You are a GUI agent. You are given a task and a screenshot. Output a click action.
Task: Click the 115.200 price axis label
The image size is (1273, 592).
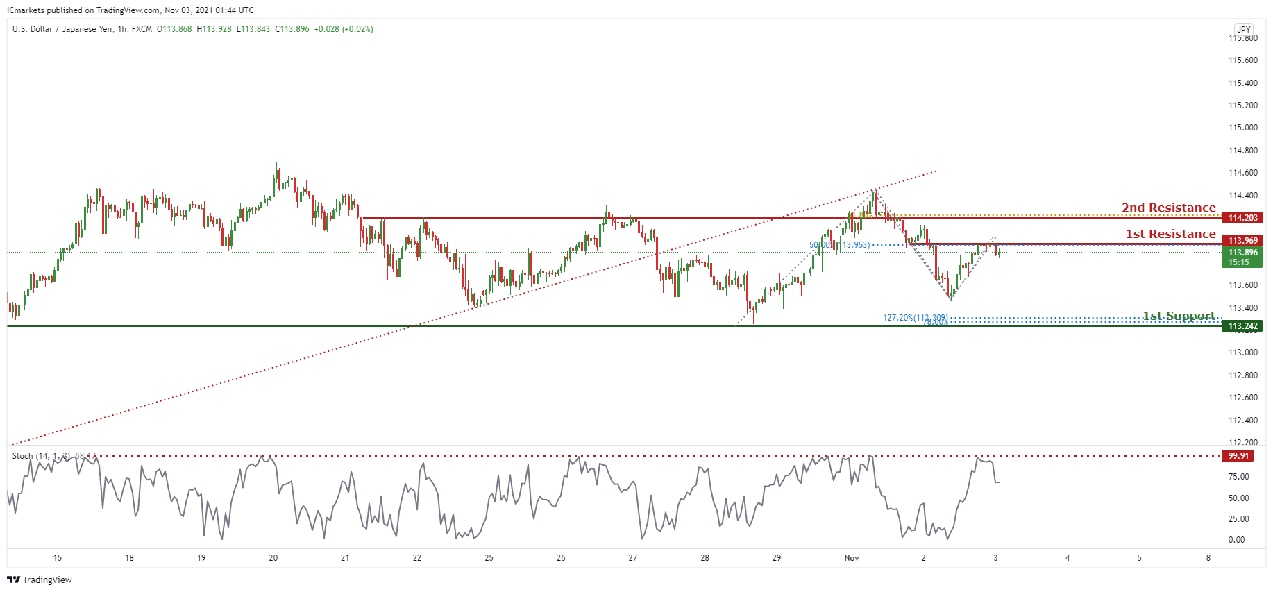pos(1243,105)
